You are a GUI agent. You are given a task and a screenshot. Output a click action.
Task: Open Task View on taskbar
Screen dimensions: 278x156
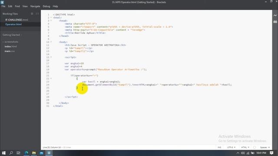(x=18, y=153)
